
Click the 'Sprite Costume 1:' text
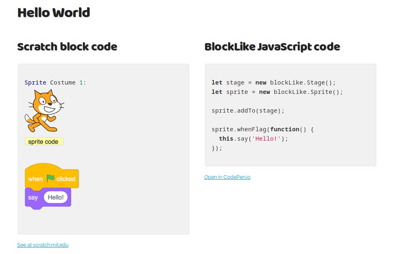click(x=55, y=82)
